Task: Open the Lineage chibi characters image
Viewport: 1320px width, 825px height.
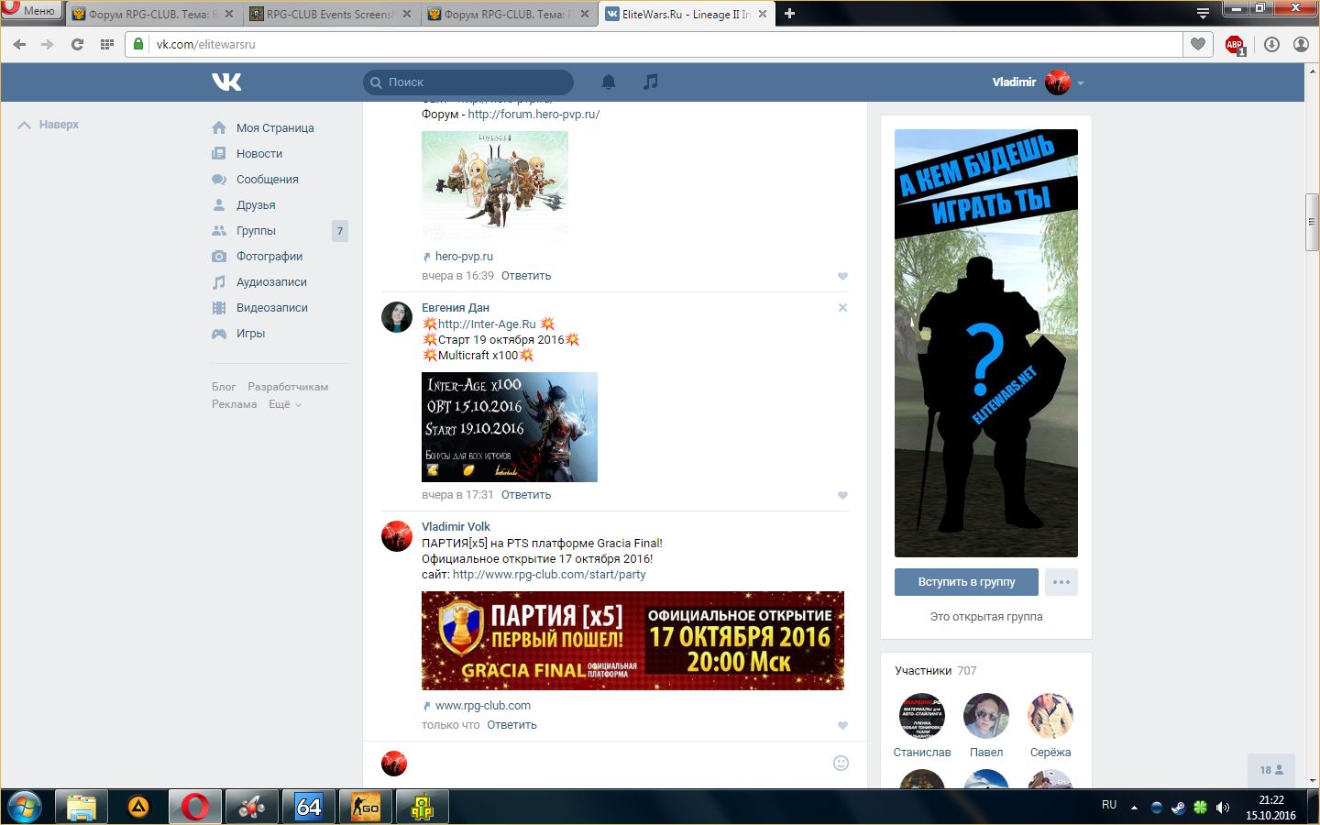Action: (495, 186)
